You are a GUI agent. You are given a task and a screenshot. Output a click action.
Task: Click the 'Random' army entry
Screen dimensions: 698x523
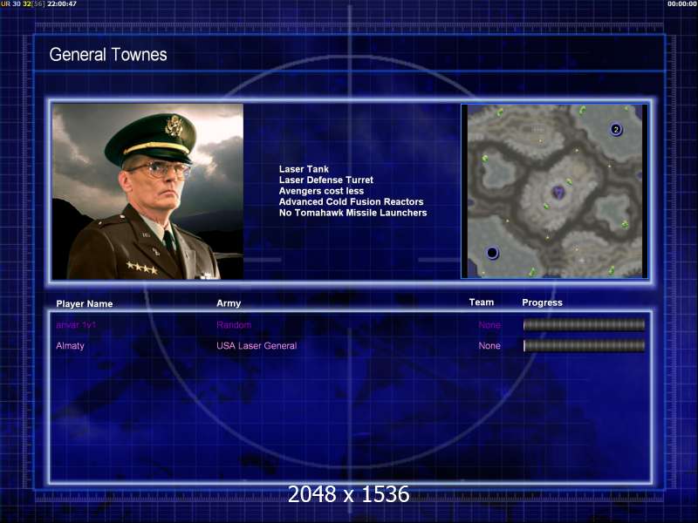click(x=234, y=324)
